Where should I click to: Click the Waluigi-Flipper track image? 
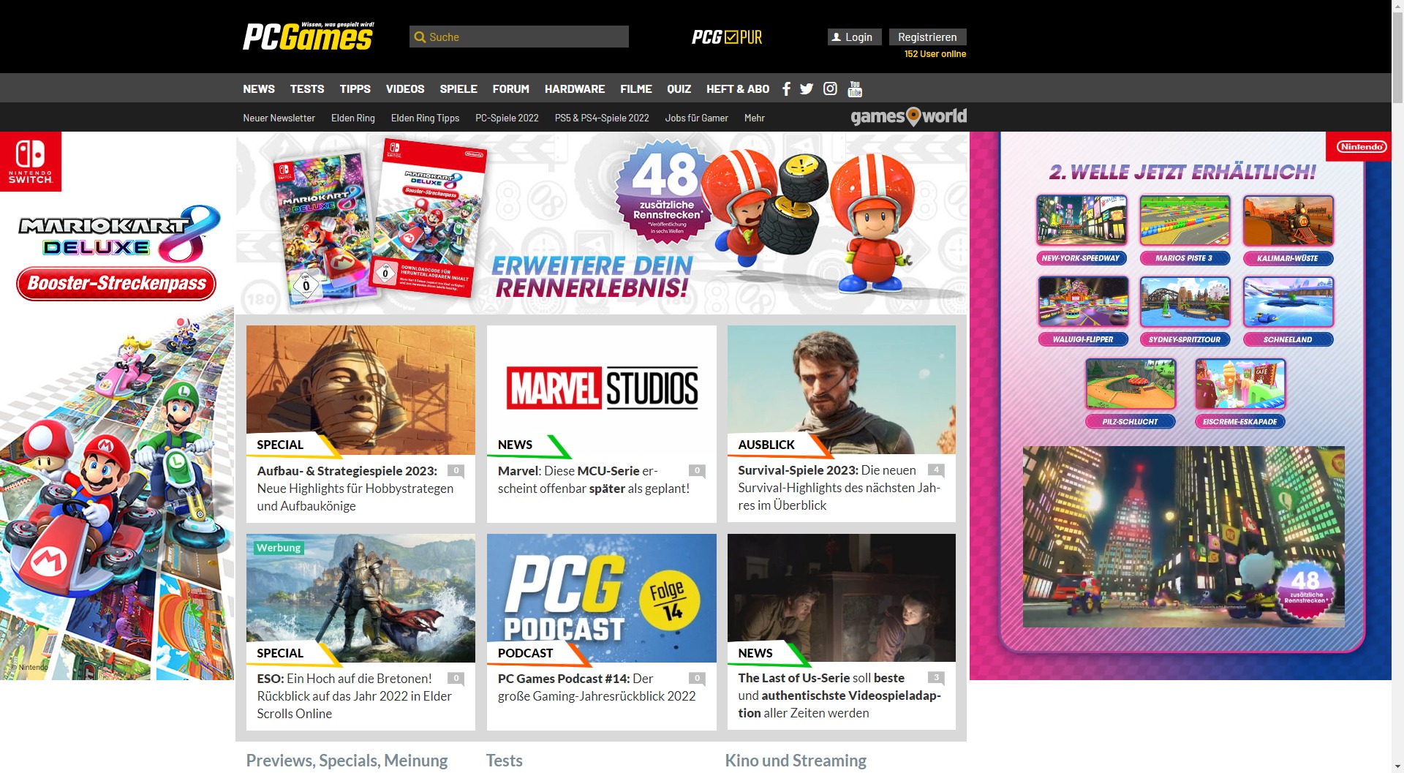click(1082, 301)
